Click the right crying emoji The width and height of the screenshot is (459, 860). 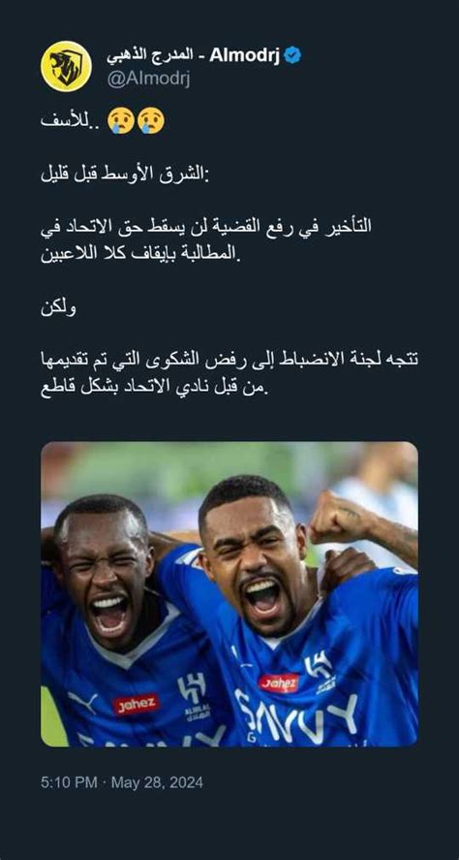[x=151, y=120]
